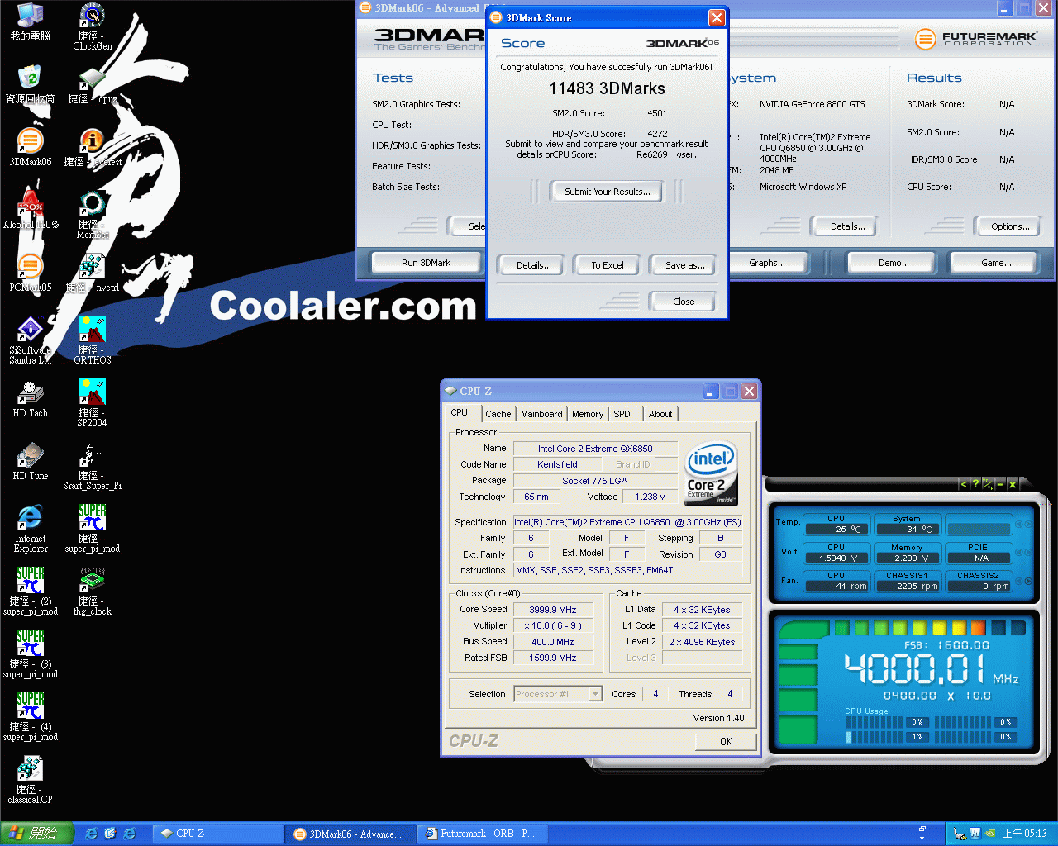The height and width of the screenshot is (846, 1058).
Task: Click the Multiplier value x 10.0
Action: [553, 625]
